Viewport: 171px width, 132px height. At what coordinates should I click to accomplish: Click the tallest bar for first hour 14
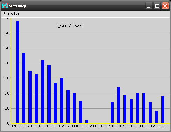17,72
